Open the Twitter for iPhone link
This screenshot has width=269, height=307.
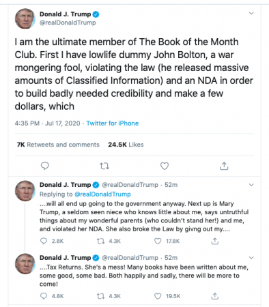[x=113, y=123]
